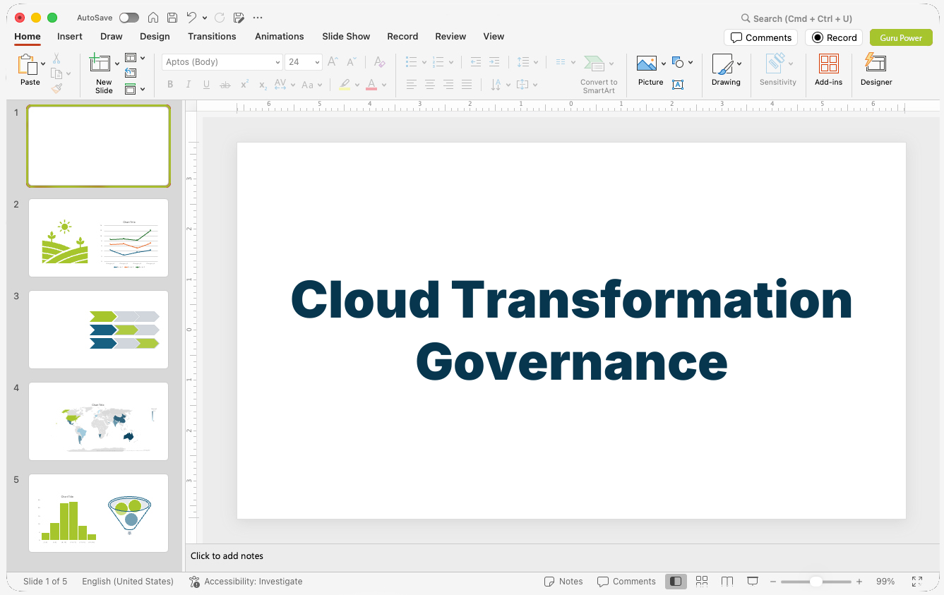Click English (United States) language status

point(128,582)
